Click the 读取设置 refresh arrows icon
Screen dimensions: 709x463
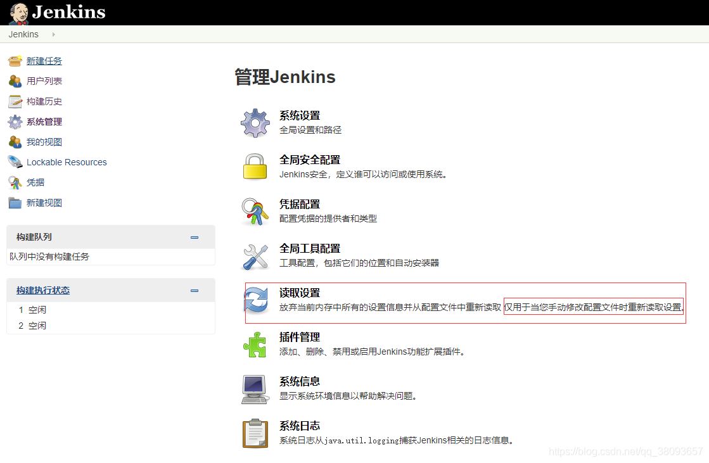click(x=256, y=300)
